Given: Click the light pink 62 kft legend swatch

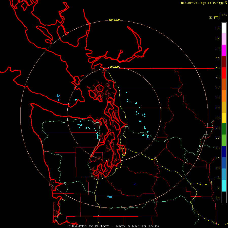Looking at the screenshot, I should (x=224, y=39).
